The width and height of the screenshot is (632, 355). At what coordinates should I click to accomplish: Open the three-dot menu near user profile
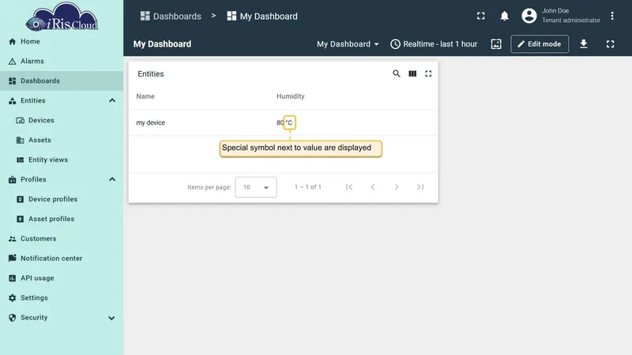[x=611, y=16]
